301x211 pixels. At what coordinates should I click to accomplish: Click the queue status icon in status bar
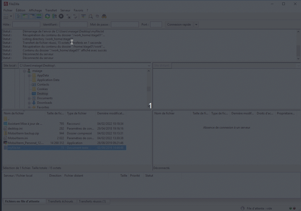[x=243, y=208]
